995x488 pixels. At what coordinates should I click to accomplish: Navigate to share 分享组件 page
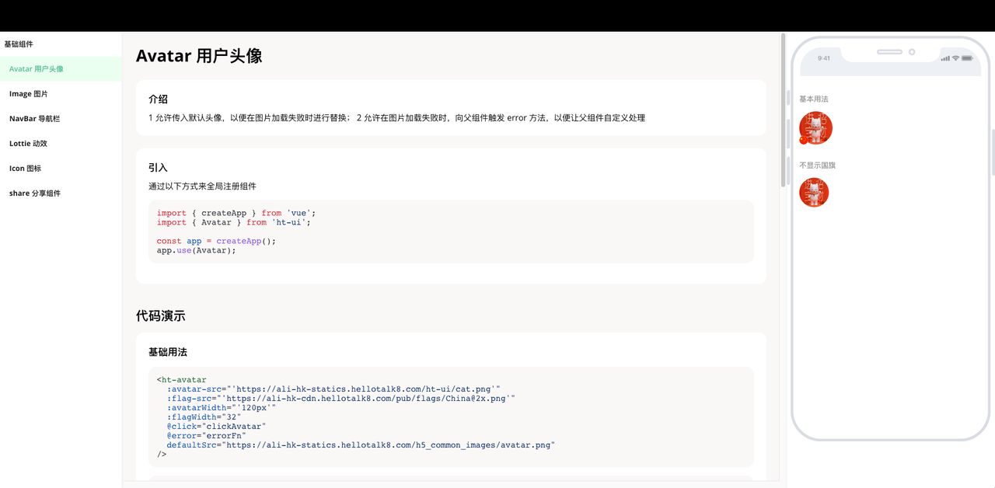(61, 193)
